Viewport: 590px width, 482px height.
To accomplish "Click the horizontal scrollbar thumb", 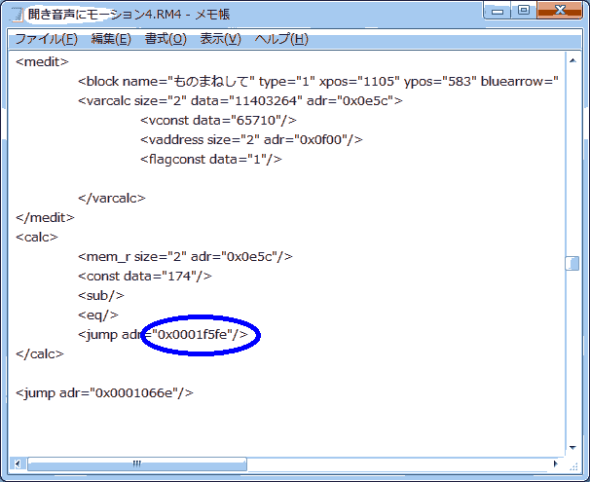I will click(x=137, y=463).
